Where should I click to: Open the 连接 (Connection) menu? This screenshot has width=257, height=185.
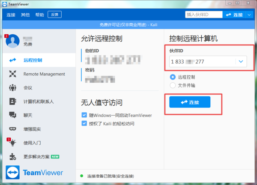11,15
